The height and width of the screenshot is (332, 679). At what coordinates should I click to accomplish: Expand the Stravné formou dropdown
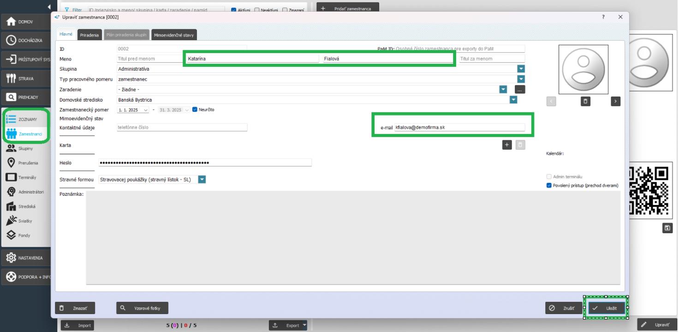[202, 180]
